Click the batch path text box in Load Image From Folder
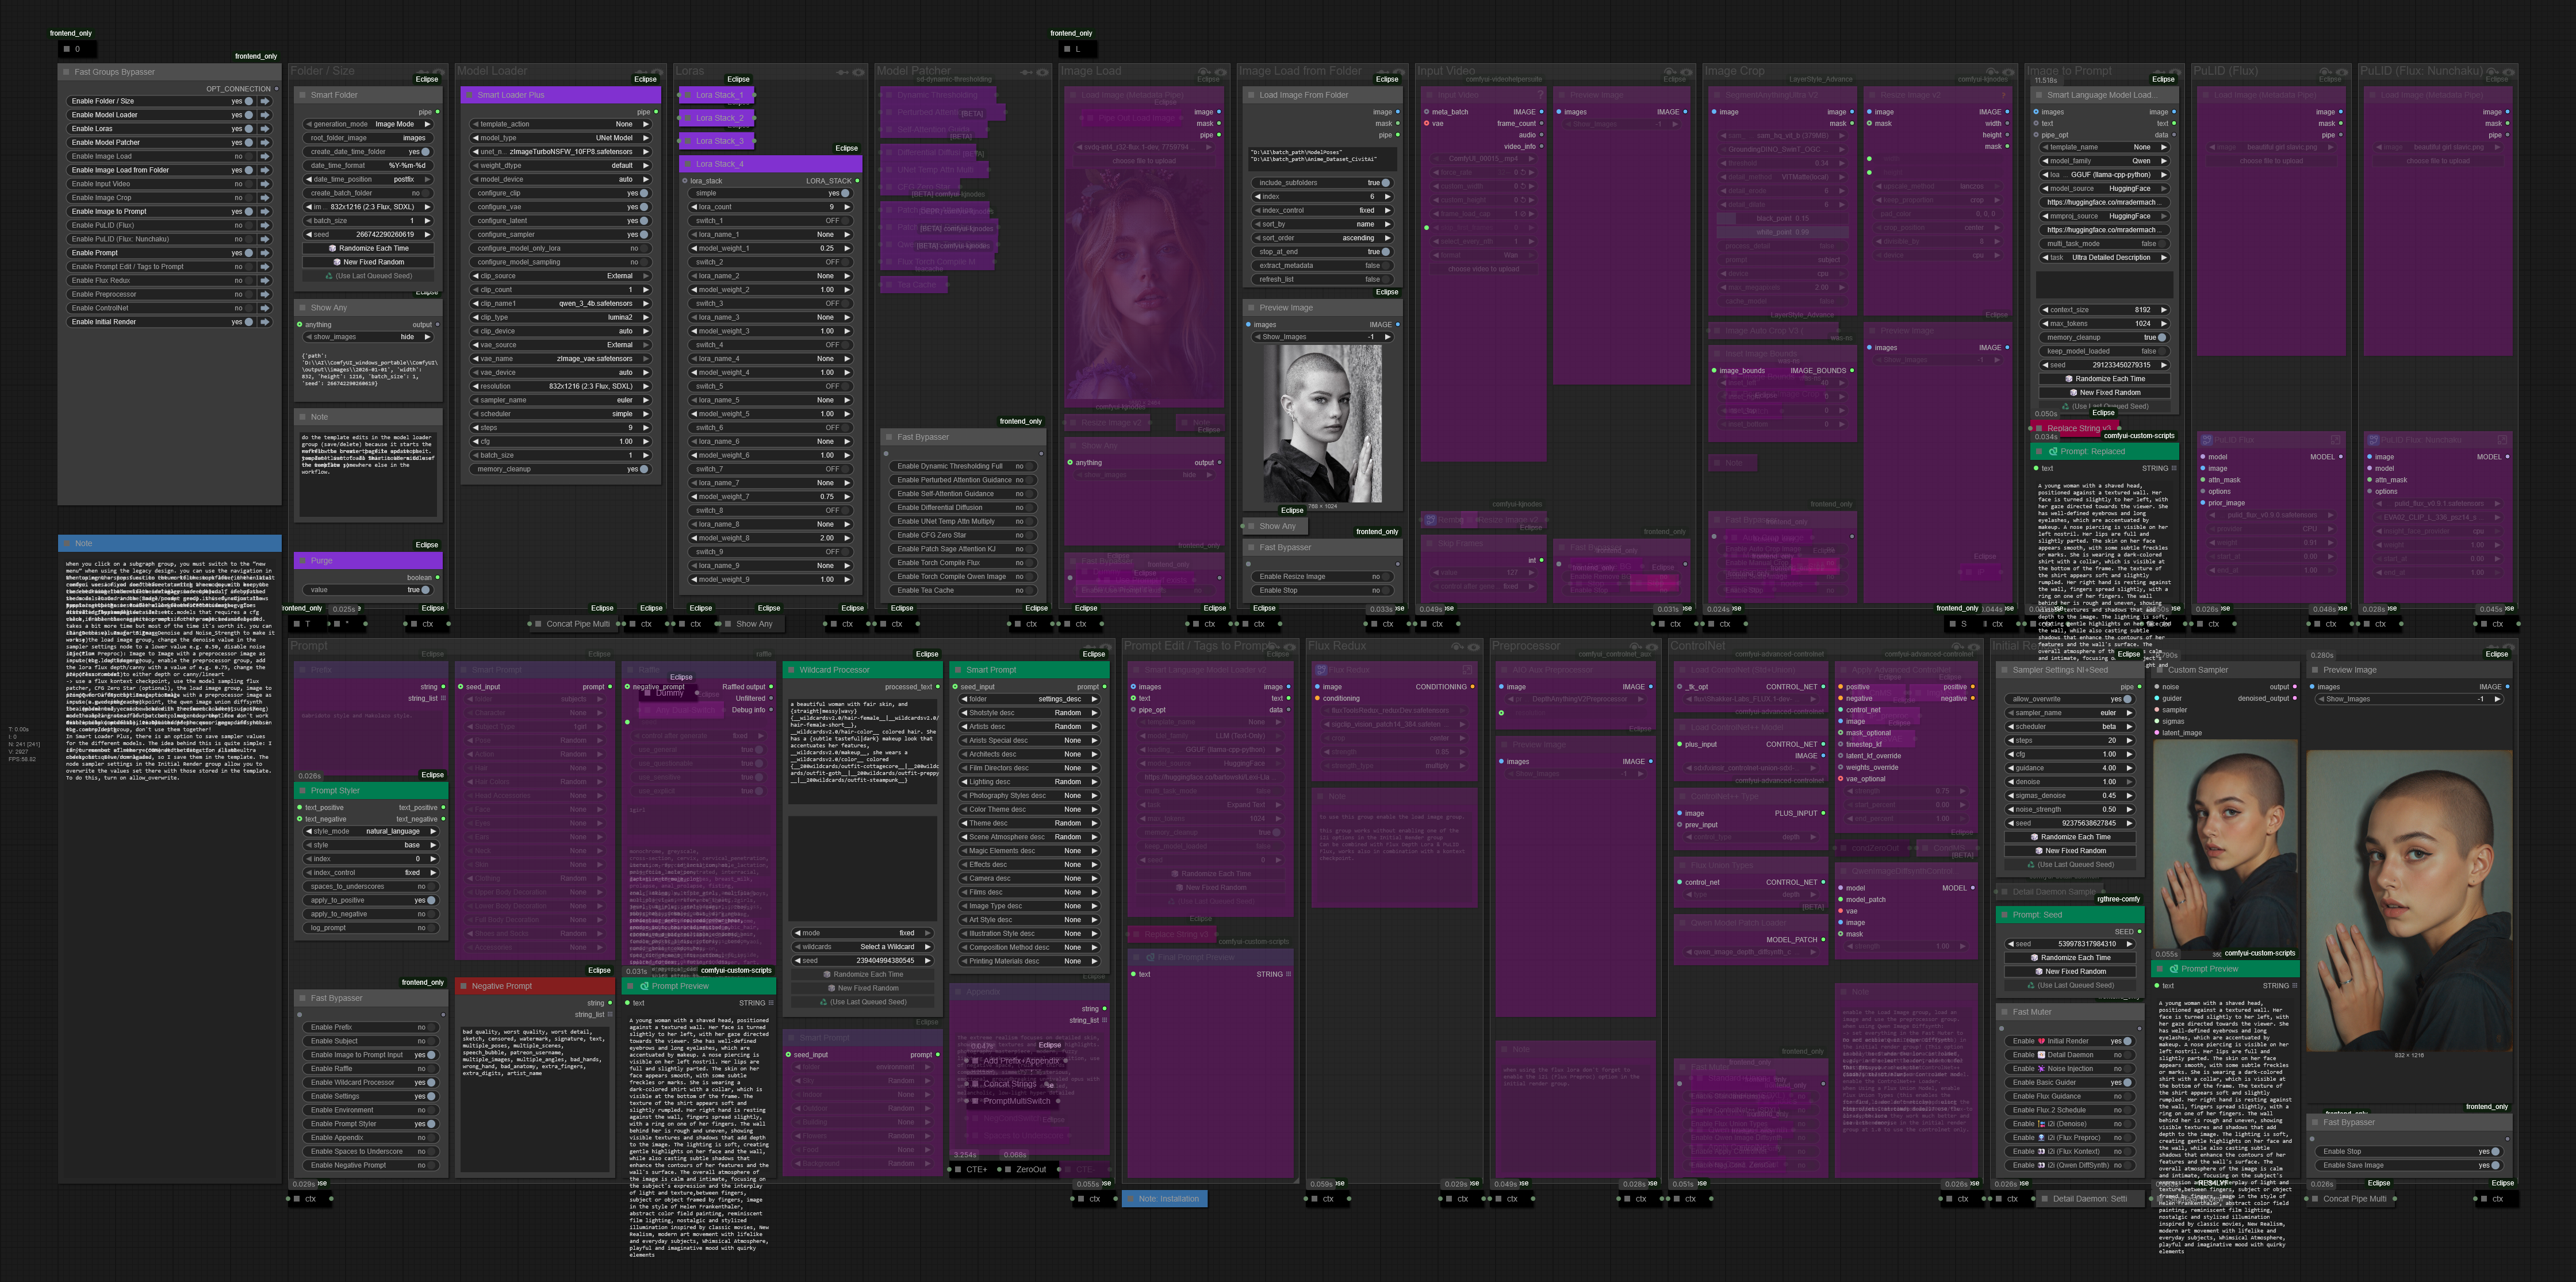 click(1322, 158)
